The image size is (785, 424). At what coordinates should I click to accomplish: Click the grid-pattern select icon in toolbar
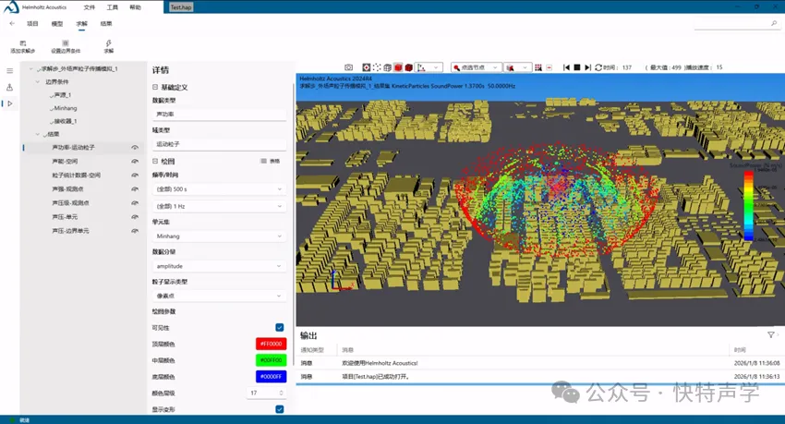coord(538,67)
